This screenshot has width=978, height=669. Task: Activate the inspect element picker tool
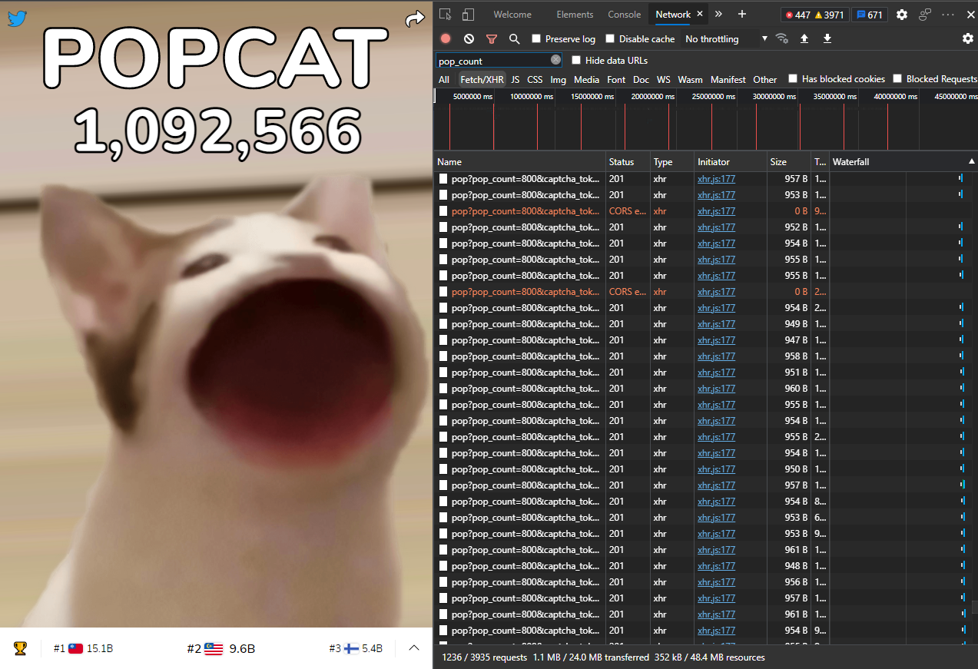pyautogui.click(x=446, y=15)
